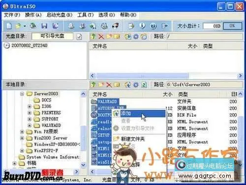This screenshot has width=246, height=185.
Task: Expand the Win2000 Server folder node
Action: coord(22,138)
